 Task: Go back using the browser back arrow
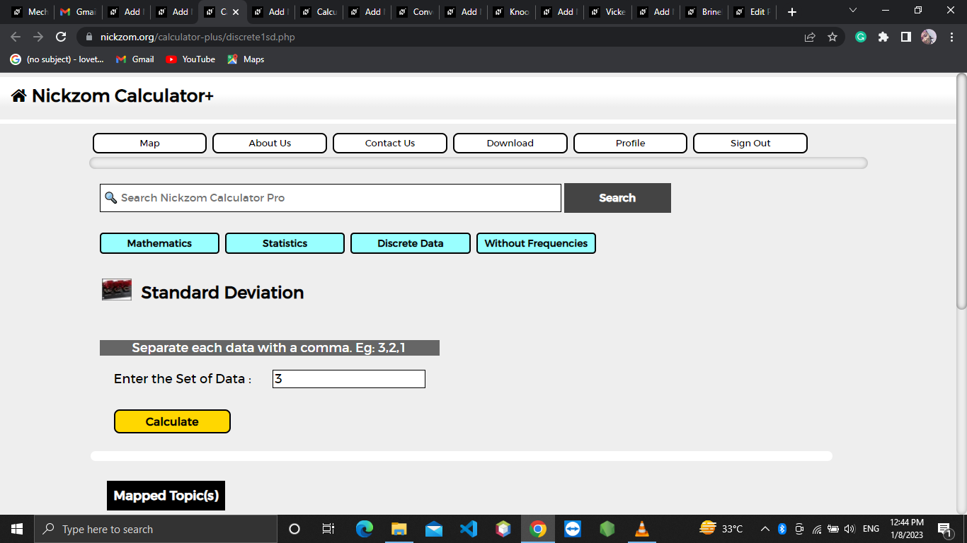[x=16, y=37]
